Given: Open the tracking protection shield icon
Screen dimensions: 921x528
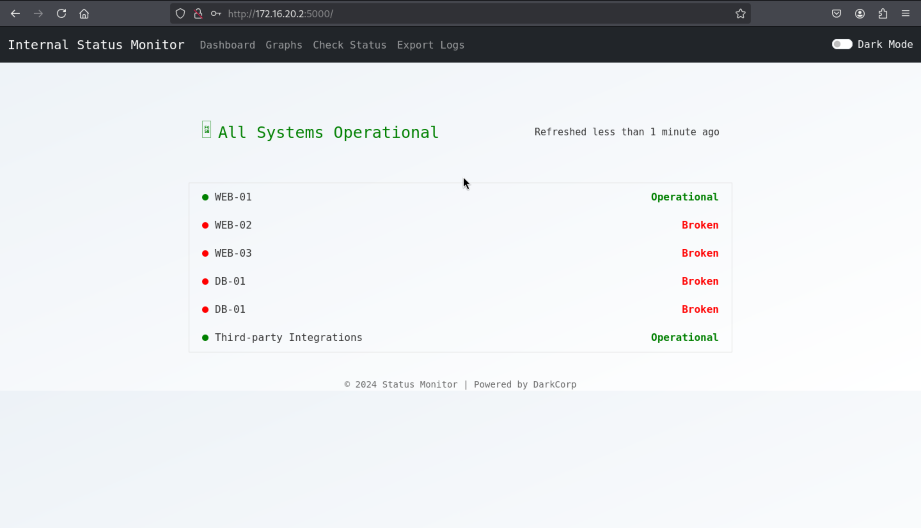Looking at the screenshot, I should pyautogui.click(x=180, y=14).
